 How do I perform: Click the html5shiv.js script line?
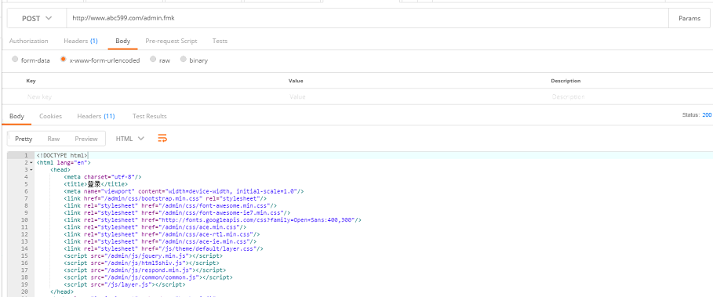pyautogui.click(x=141, y=263)
